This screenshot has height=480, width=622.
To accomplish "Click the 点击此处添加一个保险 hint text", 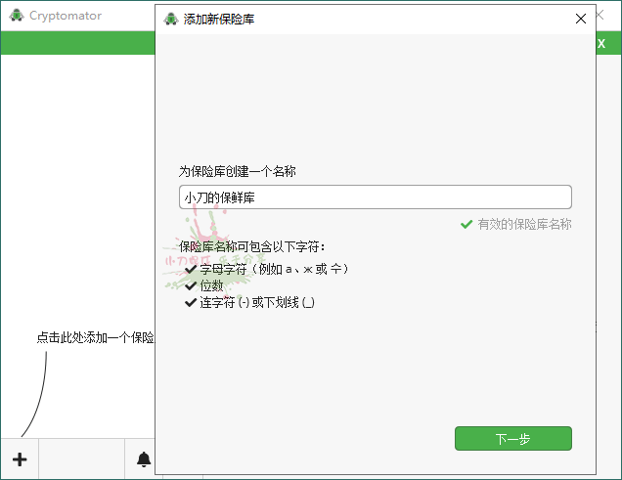I will tap(95, 337).
